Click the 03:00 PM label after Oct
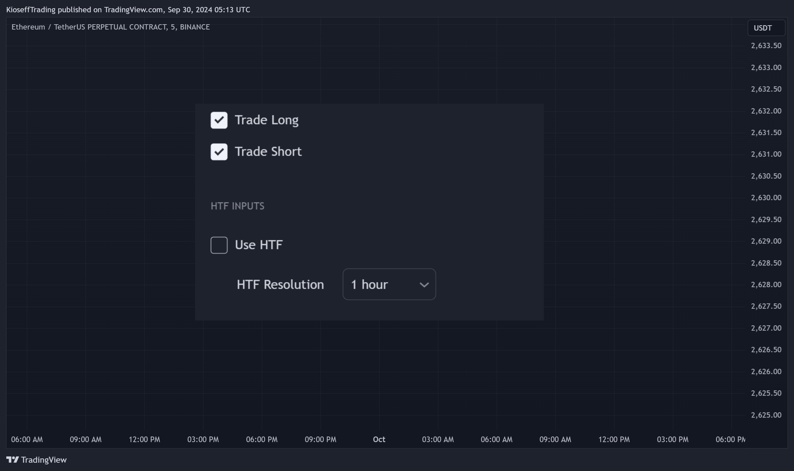Image resolution: width=794 pixels, height=471 pixels. 673,439
